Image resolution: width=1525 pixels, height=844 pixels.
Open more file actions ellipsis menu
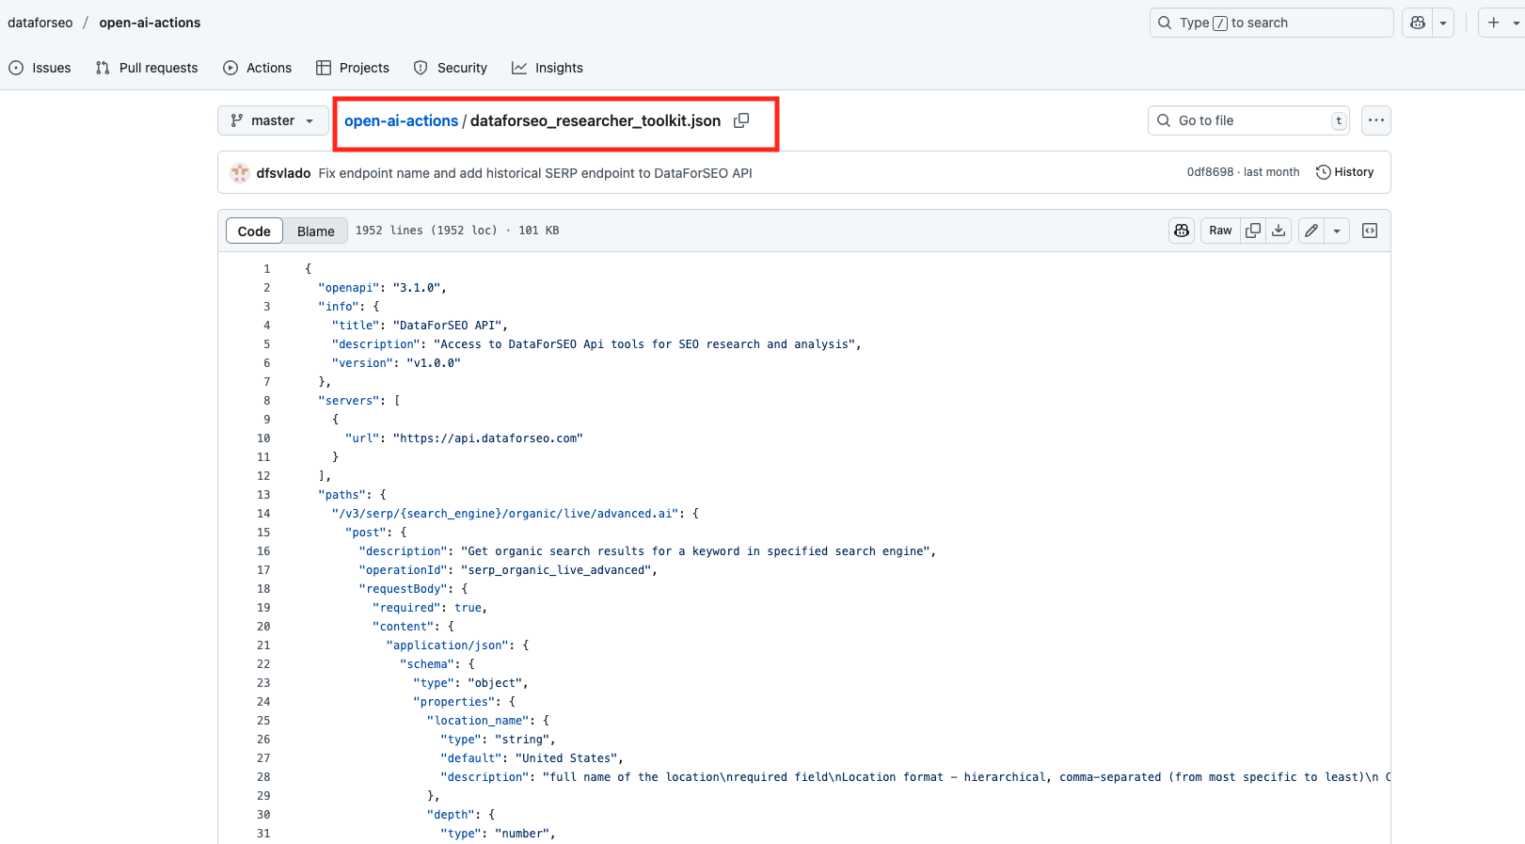coord(1376,120)
